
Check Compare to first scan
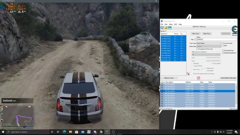[197, 49]
